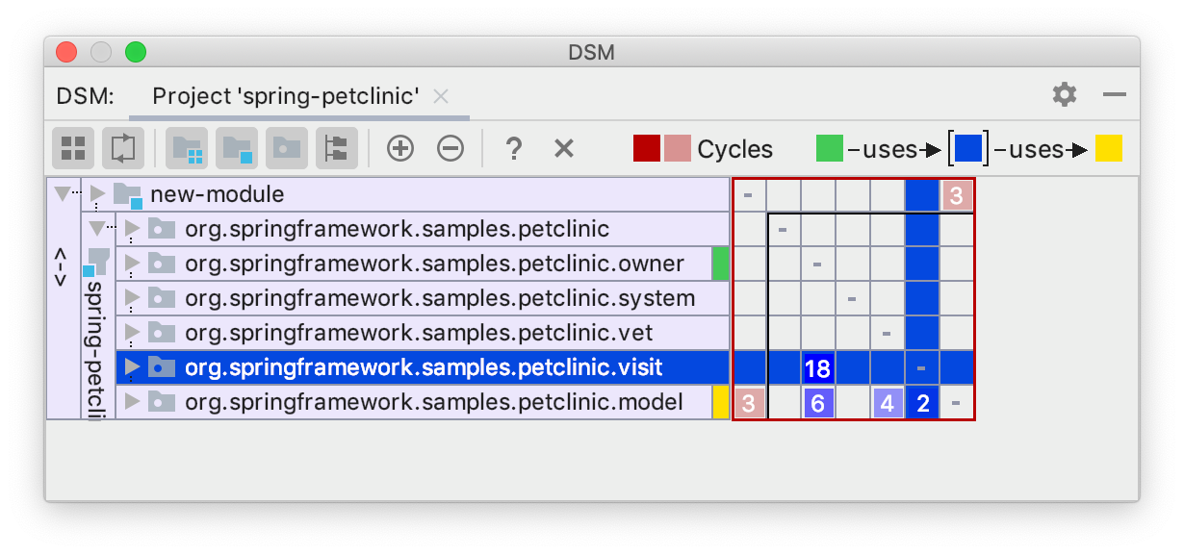Click the four-squares matrix grid toolbar icon
1184x554 pixels.
coord(73,148)
